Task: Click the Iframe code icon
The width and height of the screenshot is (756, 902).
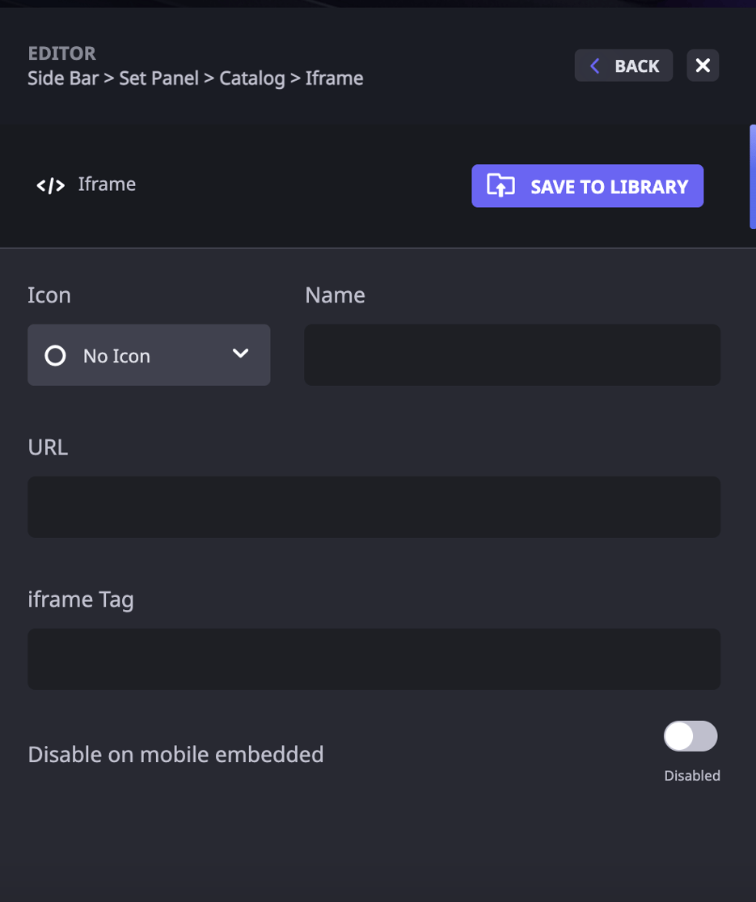Action: pyautogui.click(x=50, y=185)
